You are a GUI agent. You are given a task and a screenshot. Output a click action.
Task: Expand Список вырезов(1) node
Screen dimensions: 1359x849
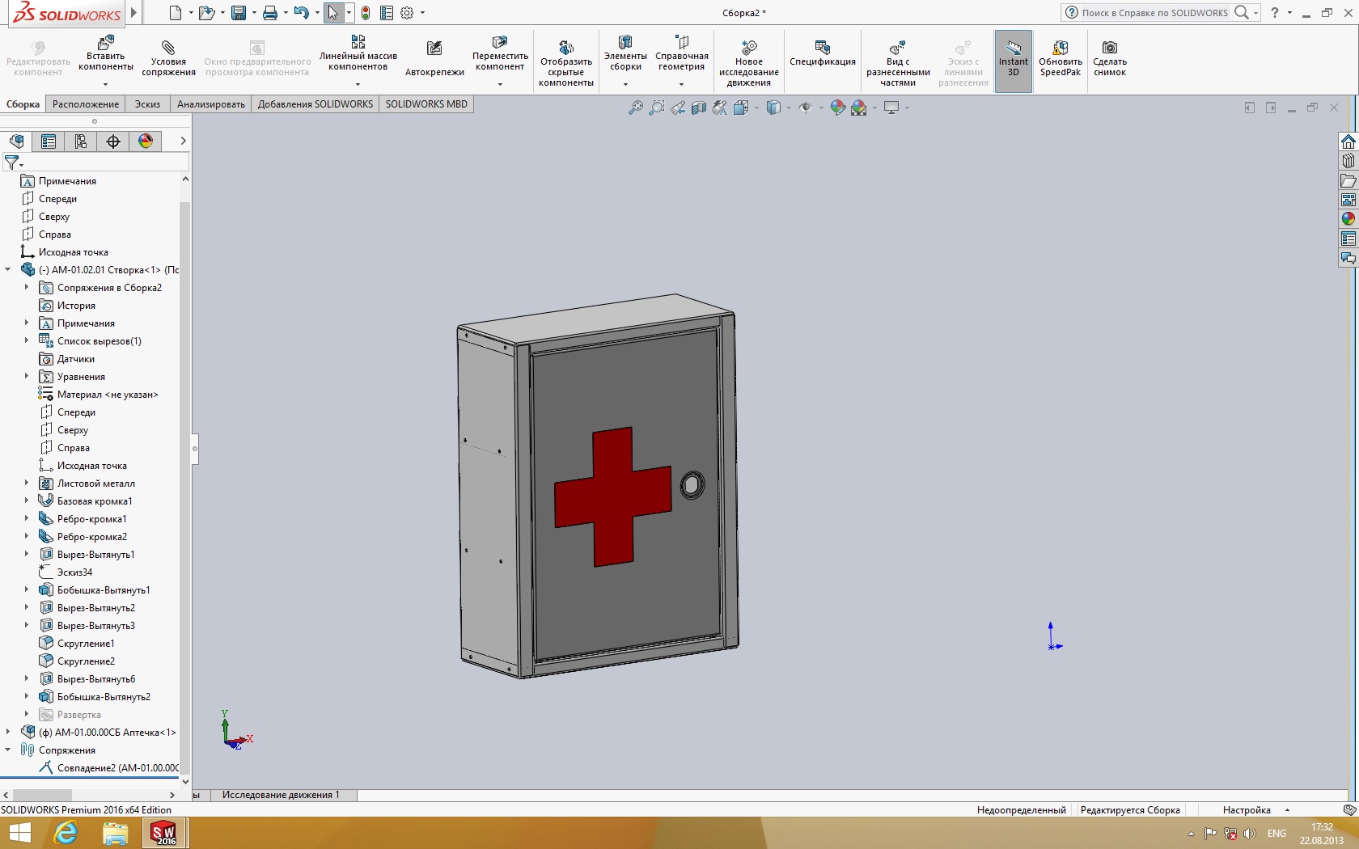coord(26,340)
